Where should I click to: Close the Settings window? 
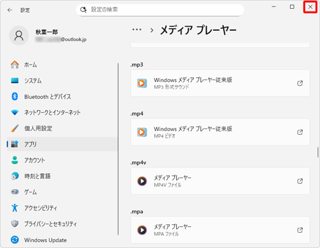(310, 7)
